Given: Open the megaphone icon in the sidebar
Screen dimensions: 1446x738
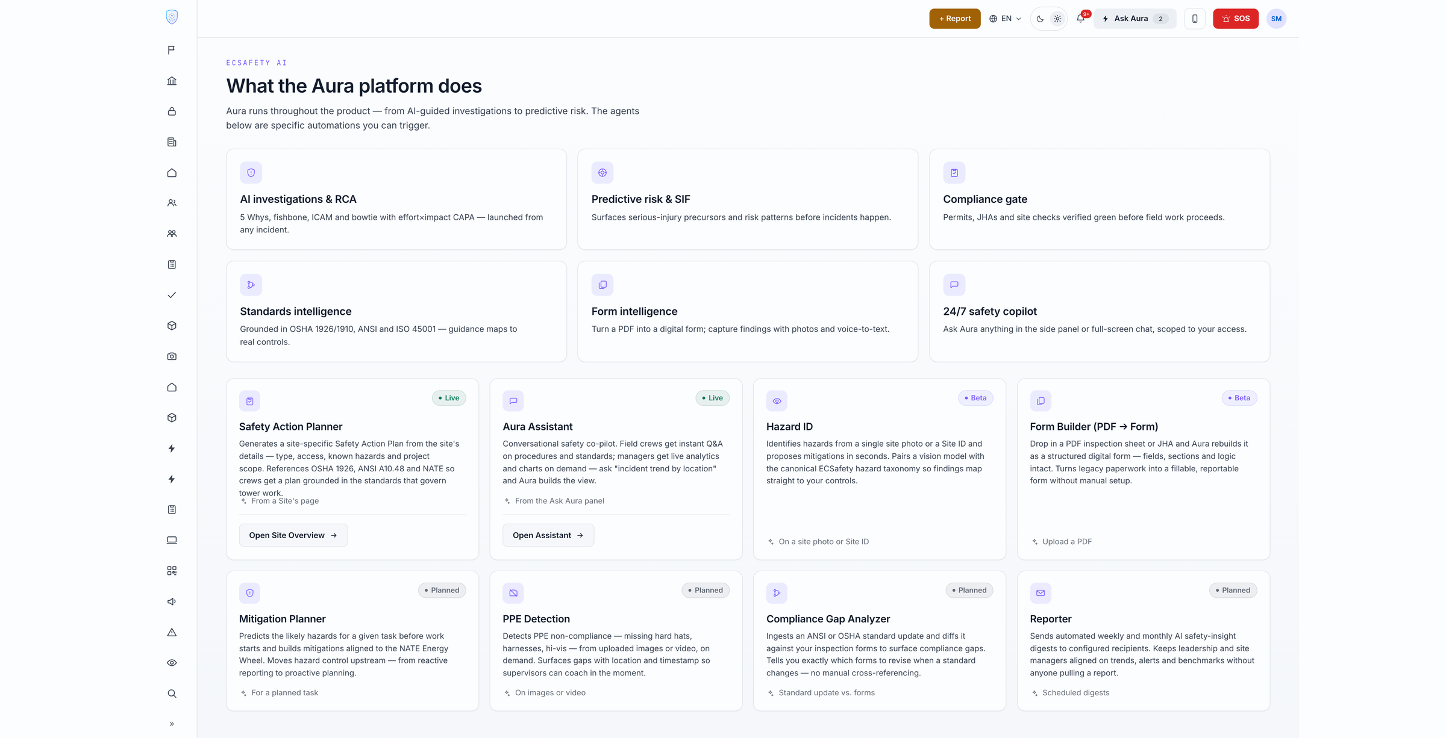Looking at the screenshot, I should [172, 601].
